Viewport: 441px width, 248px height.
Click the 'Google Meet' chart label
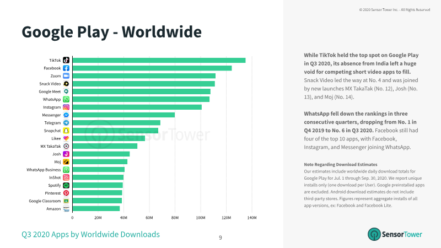click(50, 91)
